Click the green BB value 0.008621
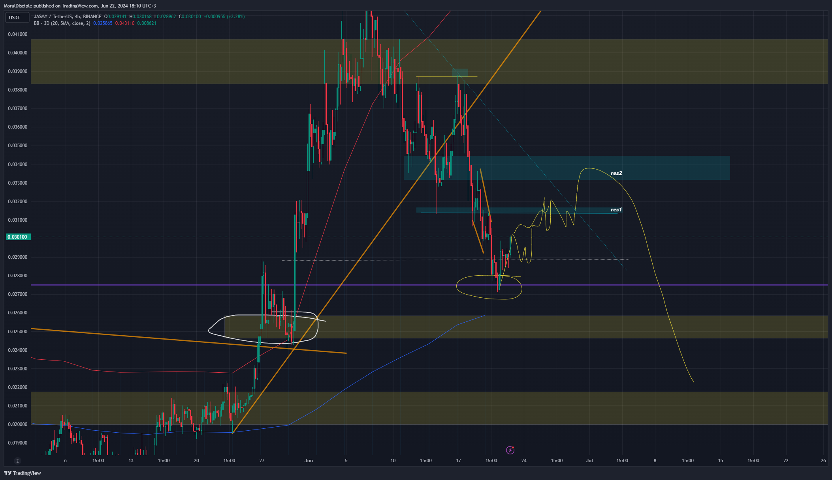This screenshot has width=832, height=480. [x=147, y=23]
